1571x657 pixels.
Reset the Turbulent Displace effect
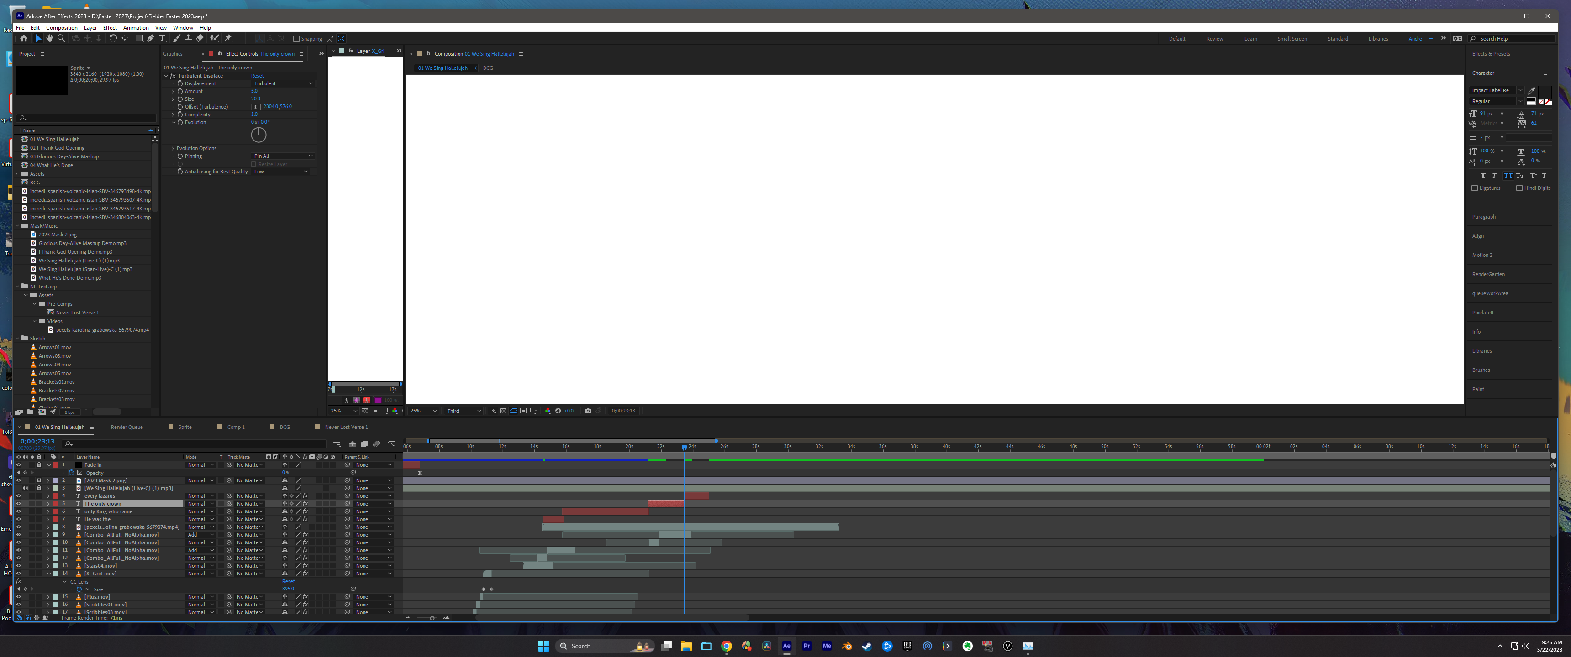tap(258, 76)
